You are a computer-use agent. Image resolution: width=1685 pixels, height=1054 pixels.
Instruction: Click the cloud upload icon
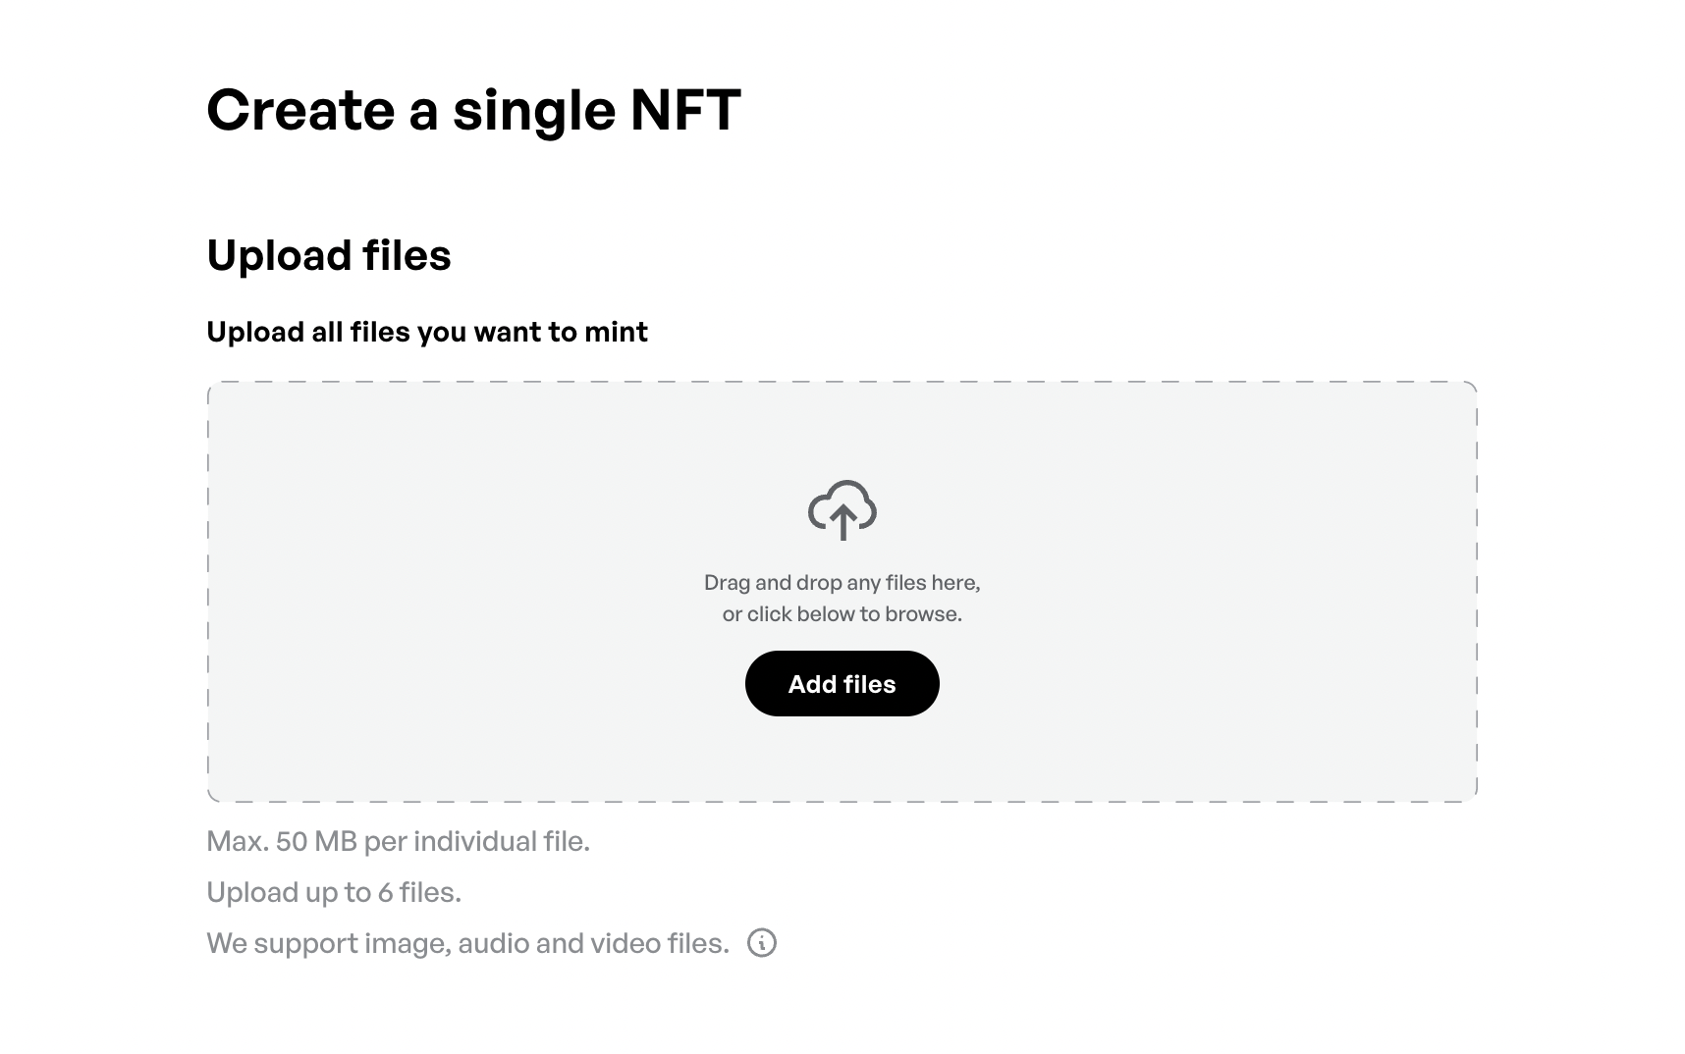pos(842,509)
